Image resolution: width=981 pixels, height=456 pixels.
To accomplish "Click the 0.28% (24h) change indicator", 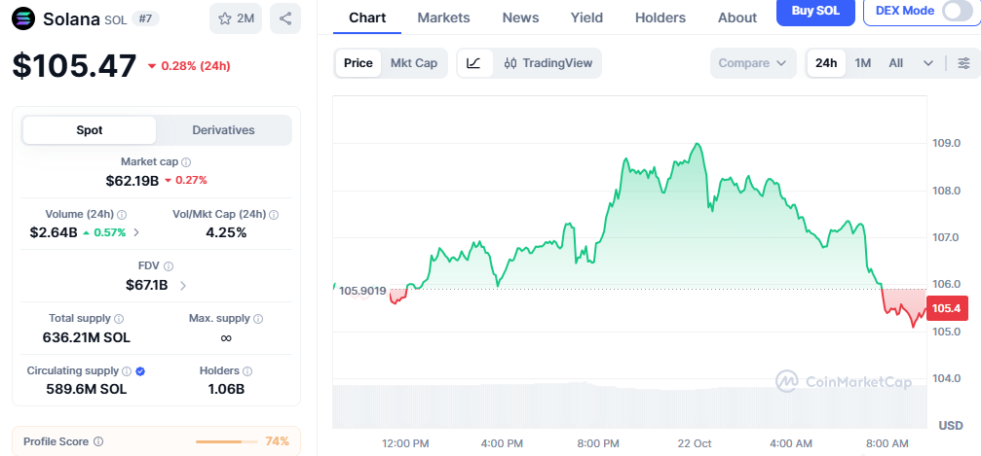I will [190, 66].
